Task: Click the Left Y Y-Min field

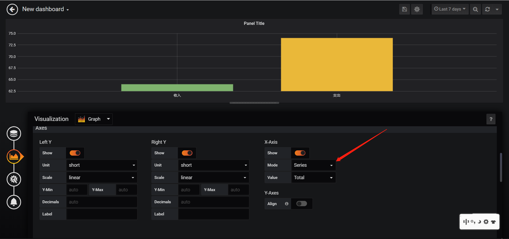Action: (x=77, y=190)
